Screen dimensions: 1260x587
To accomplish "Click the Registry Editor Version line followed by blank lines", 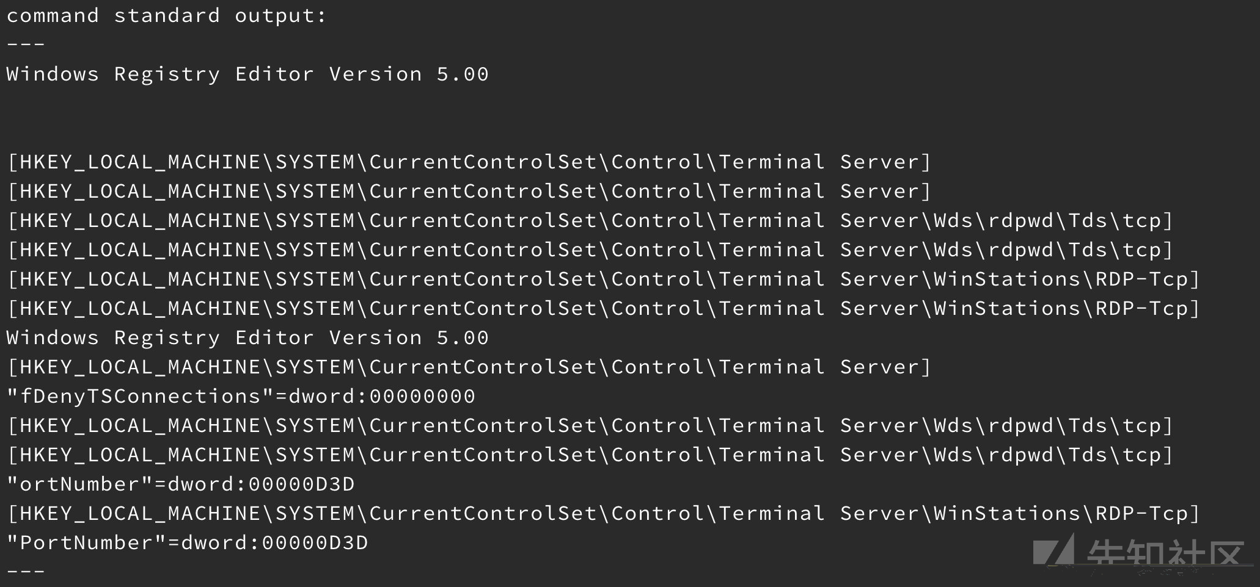I will click(x=247, y=74).
